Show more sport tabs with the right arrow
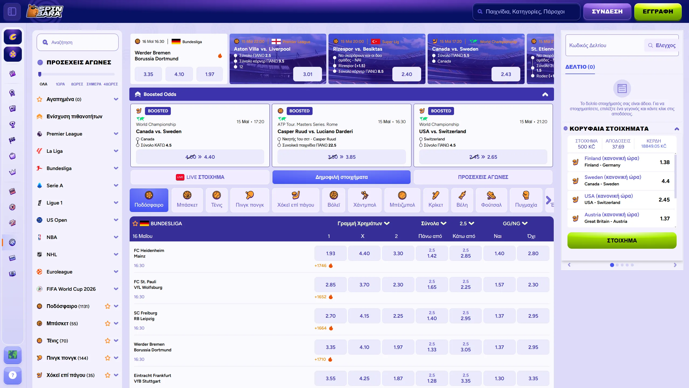Viewport: 689px width, 388px height. [548, 200]
